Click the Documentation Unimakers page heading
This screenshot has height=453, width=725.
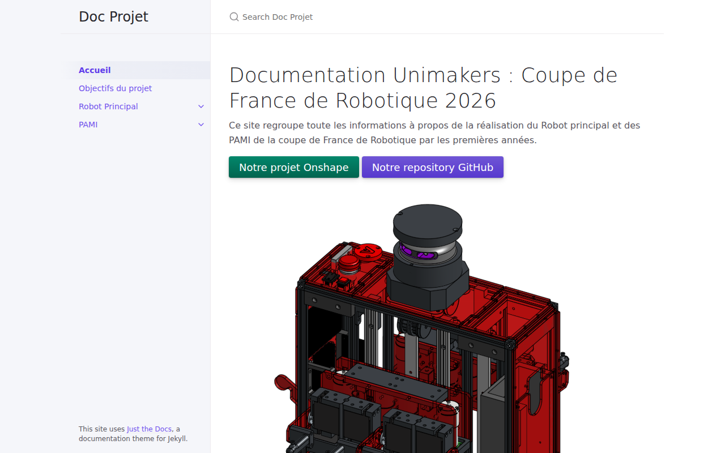click(423, 88)
